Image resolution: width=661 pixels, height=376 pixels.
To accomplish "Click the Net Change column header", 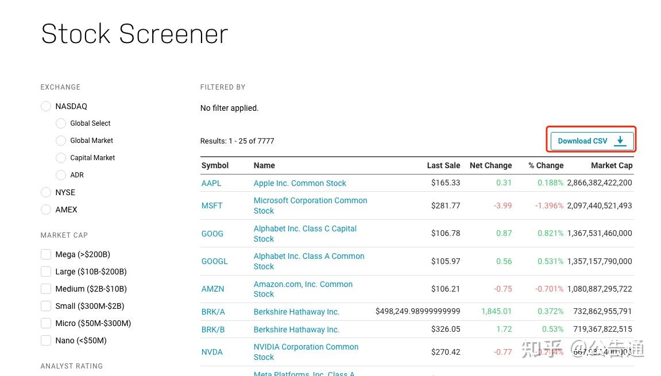I will [x=490, y=166].
